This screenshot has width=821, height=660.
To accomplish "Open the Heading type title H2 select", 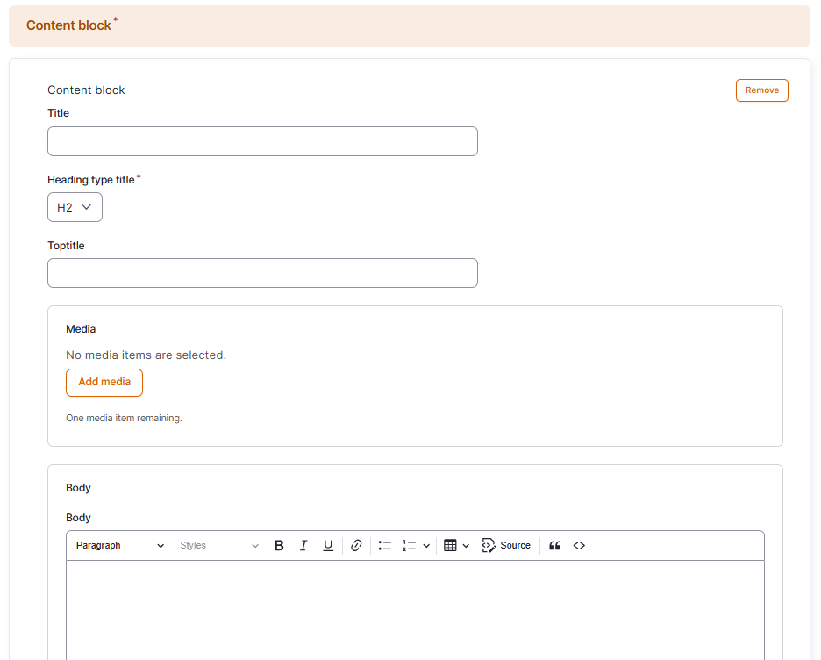I will tap(75, 207).
